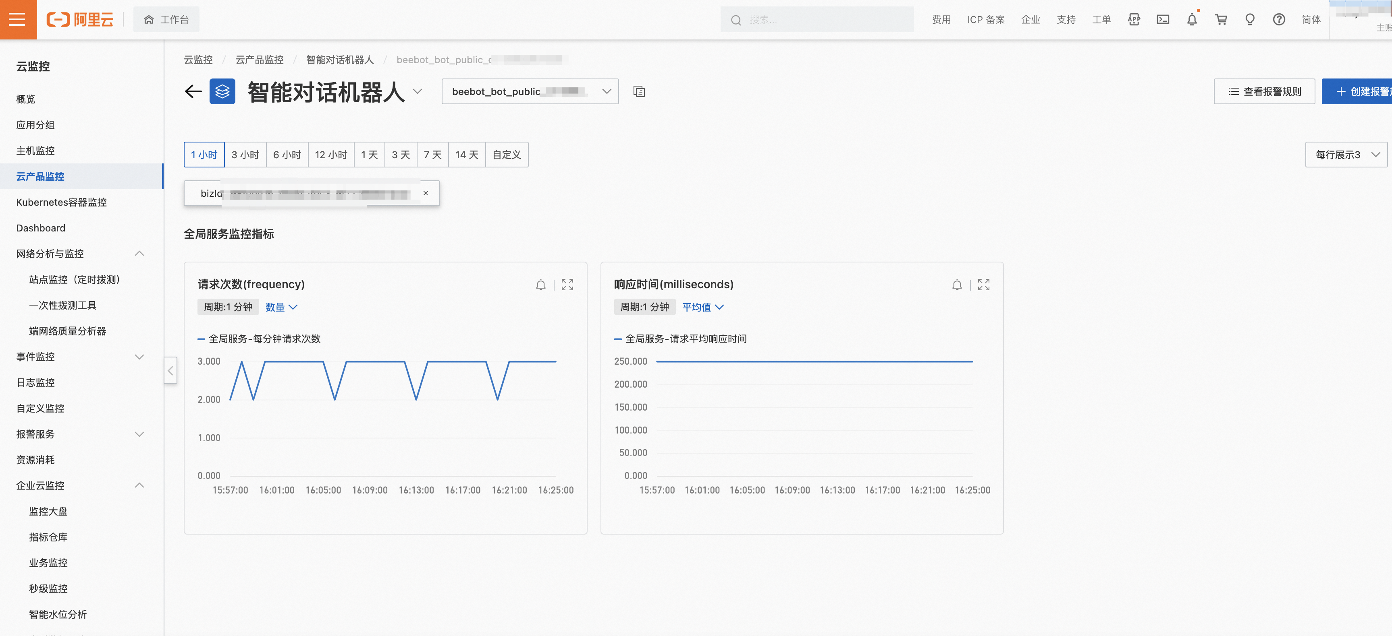This screenshot has height=636, width=1392.
Task: Click the 查看报警规则 button
Action: (1264, 91)
